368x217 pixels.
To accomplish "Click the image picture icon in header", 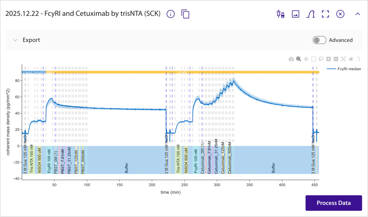I will pos(296,14).
